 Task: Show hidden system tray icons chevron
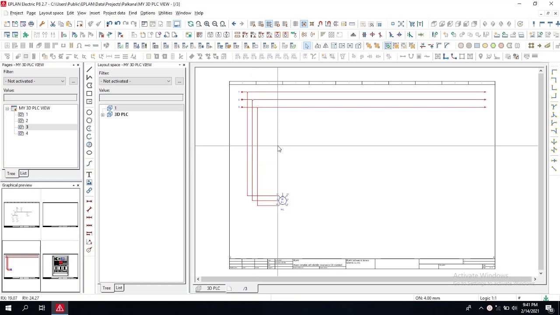(x=481, y=308)
